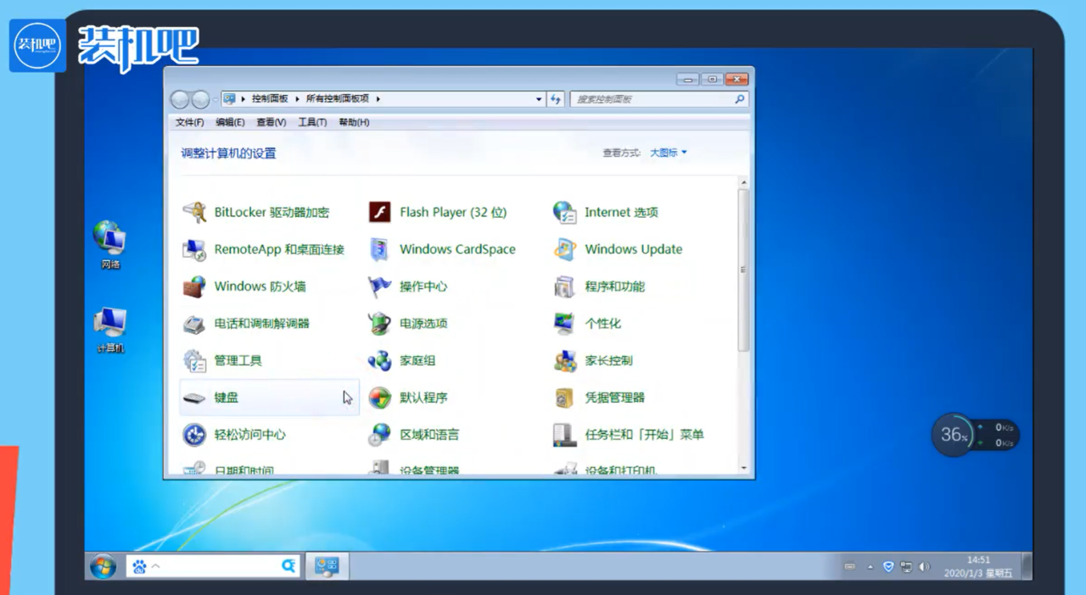The height and width of the screenshot is (595, 1086).
Task: Open the 文件(F) menu
Action: [189, 122]
